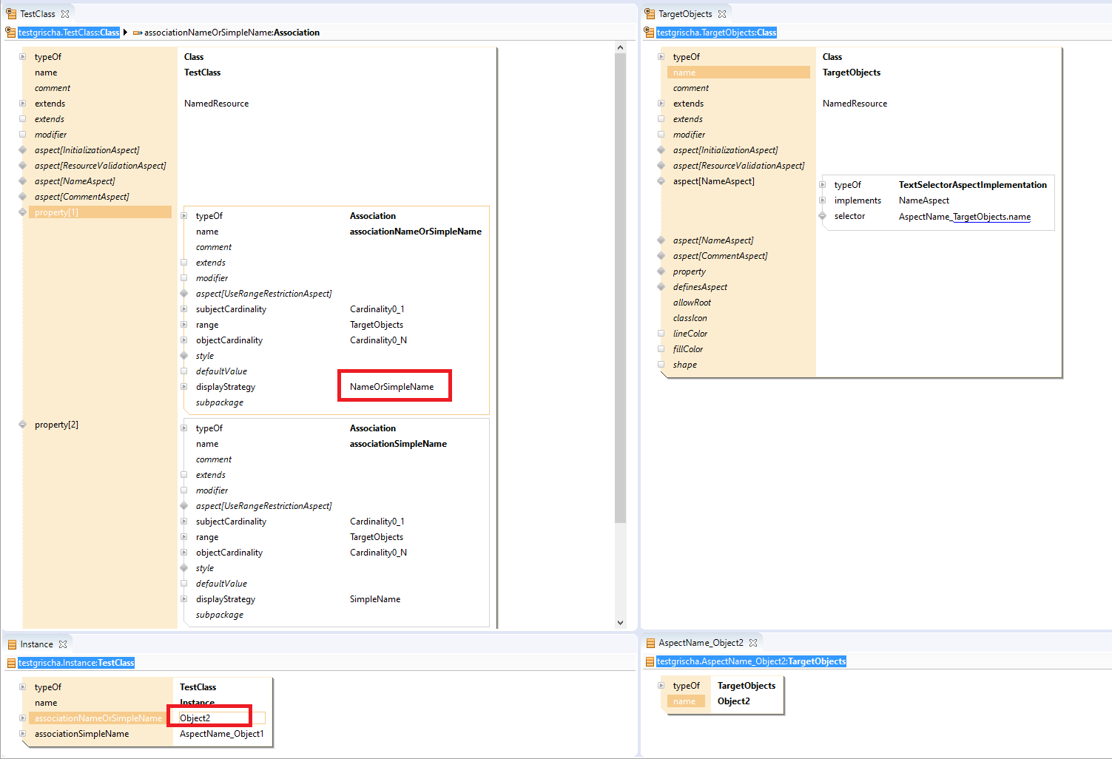Click the icon on the TargetObjects tab
Image resolution: width=1112 pixels, height=759 pixels.
click(x=650, y=14)
